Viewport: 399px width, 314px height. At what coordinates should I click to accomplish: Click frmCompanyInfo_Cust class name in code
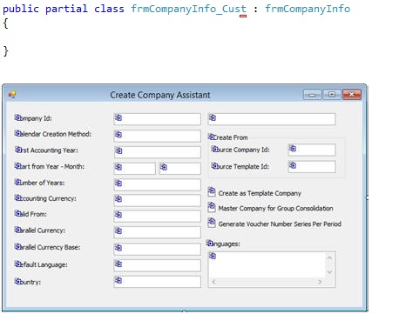[188, 9]
